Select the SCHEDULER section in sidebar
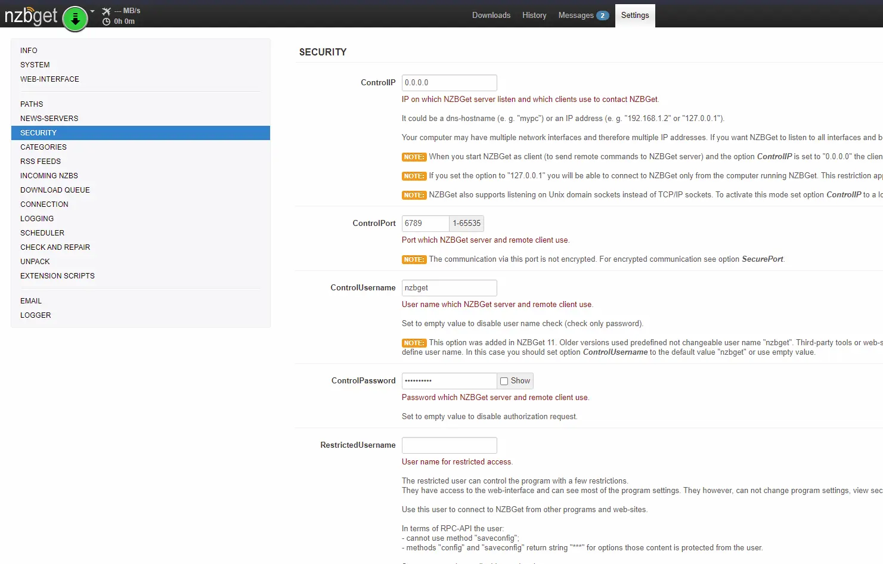This screenshot has width=883, height=564. coord(42,233)
